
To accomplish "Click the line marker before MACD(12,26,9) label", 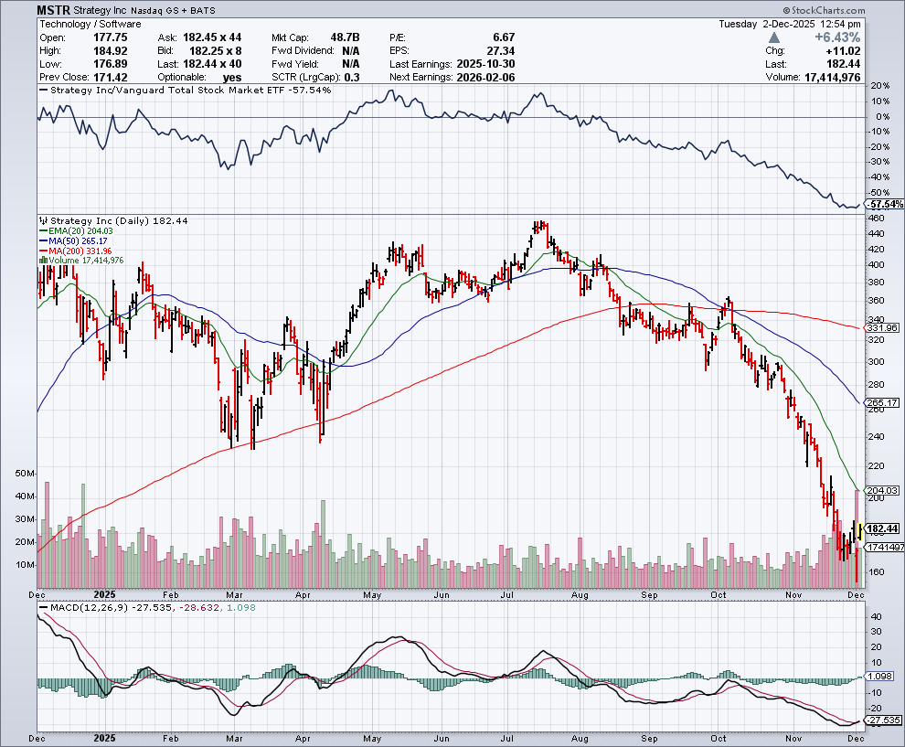I will pos(42,607).
